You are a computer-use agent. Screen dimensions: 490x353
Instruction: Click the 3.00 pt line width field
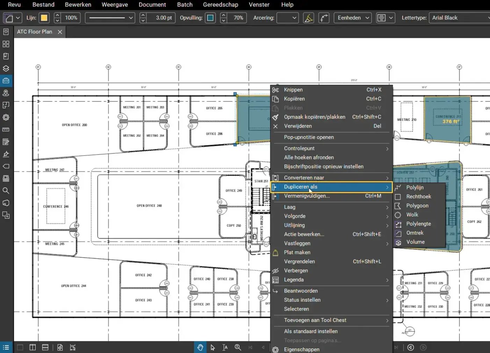(161, 18)
